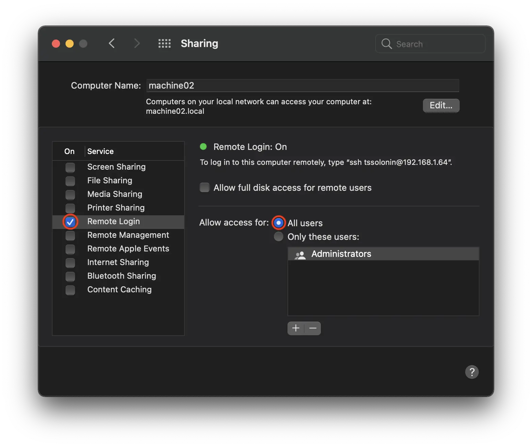Click the Administrators group icon
The width and height of the screenshot is (532, 447).
click(300, 254)
